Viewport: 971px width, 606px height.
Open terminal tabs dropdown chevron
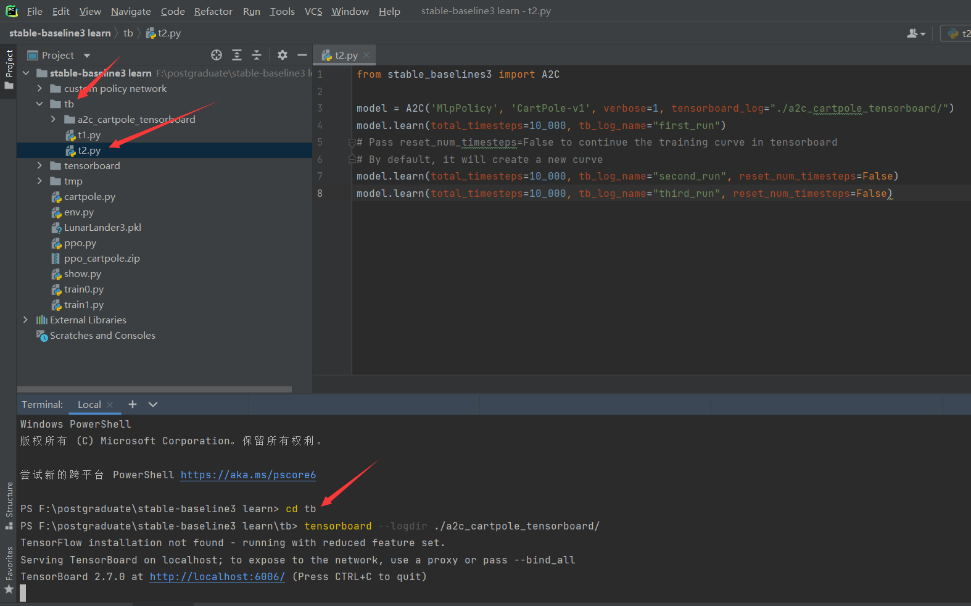tap(153, 404)
